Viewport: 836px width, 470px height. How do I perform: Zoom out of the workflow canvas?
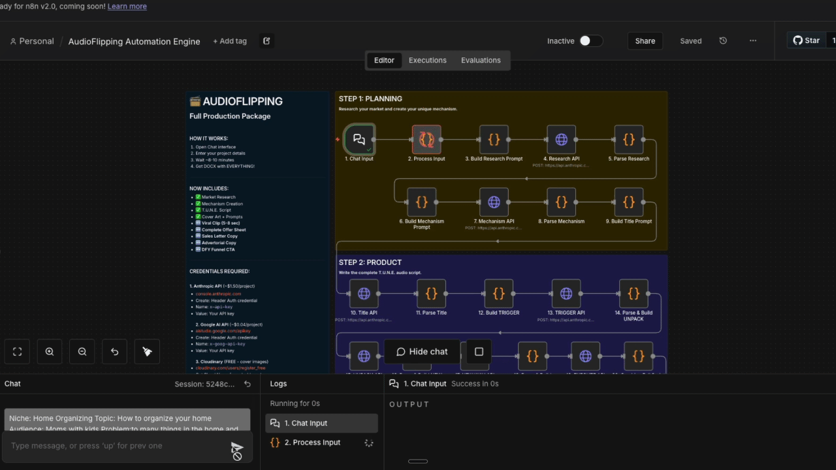point(82,352)
